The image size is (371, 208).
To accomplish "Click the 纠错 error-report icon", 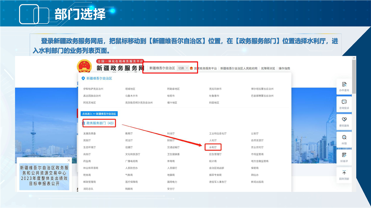I will (x=344, y=138).
